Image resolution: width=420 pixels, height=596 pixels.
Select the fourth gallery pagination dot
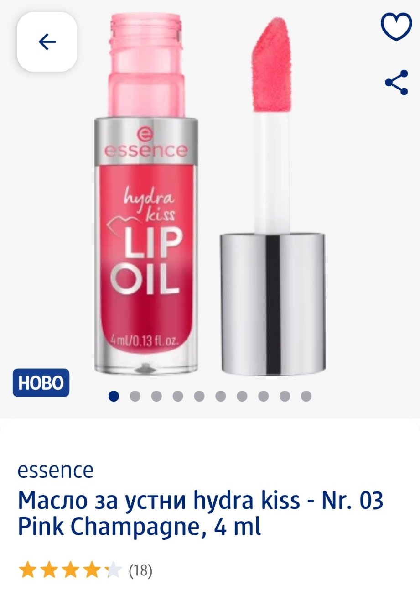click(178, 396)
